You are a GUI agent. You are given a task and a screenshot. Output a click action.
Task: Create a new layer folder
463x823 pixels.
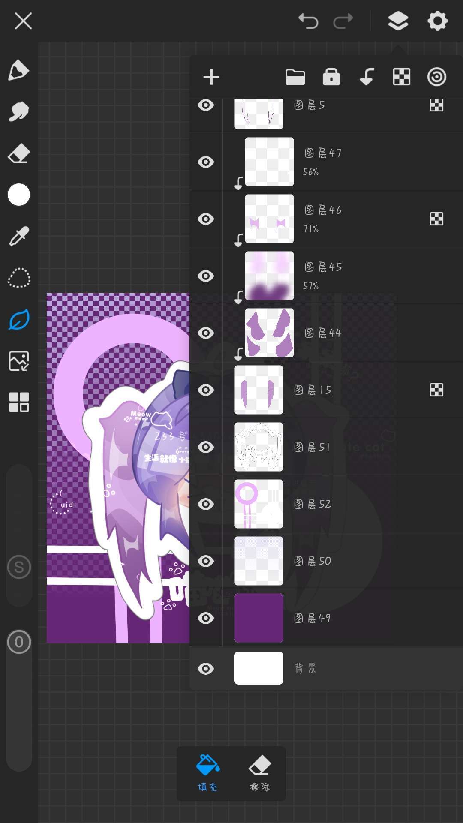pyautogui.click(x=295, y=77)
